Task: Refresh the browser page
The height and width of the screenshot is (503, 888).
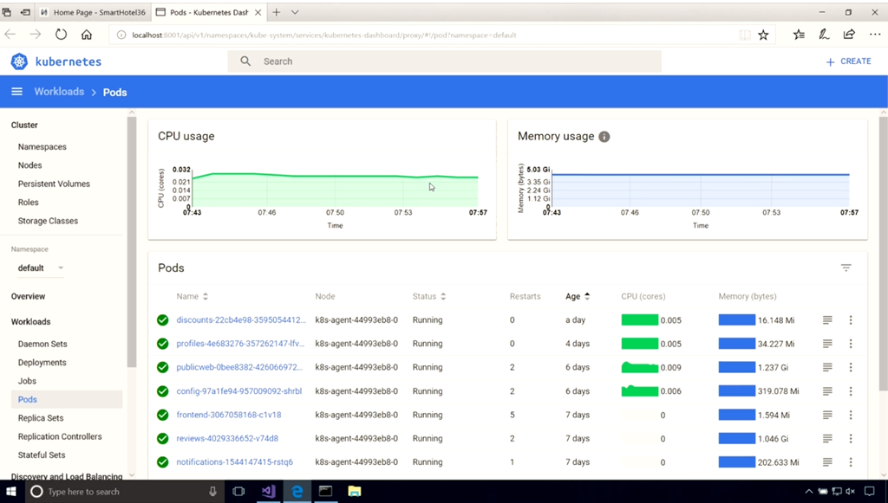Action: click(x=61, y=35)
